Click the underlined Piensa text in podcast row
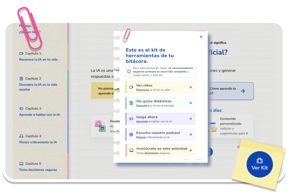288x193 pixels. [141, 137]
